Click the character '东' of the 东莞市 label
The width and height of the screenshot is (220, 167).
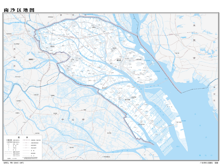click(194, 25)
